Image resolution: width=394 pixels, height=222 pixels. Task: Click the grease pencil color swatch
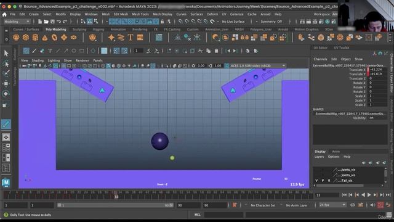click(104, 51)
